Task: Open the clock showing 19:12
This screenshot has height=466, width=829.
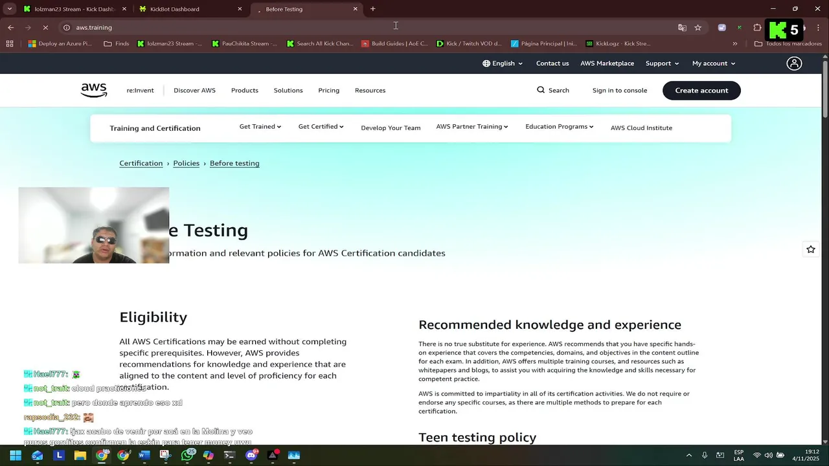Action: click(806, 456)
